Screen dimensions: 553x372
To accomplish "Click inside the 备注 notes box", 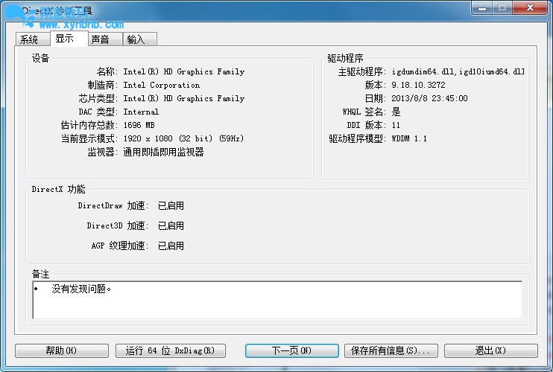I will tap(277, 300).
